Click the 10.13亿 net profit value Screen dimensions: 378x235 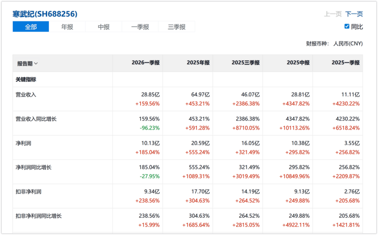point(150,143)
